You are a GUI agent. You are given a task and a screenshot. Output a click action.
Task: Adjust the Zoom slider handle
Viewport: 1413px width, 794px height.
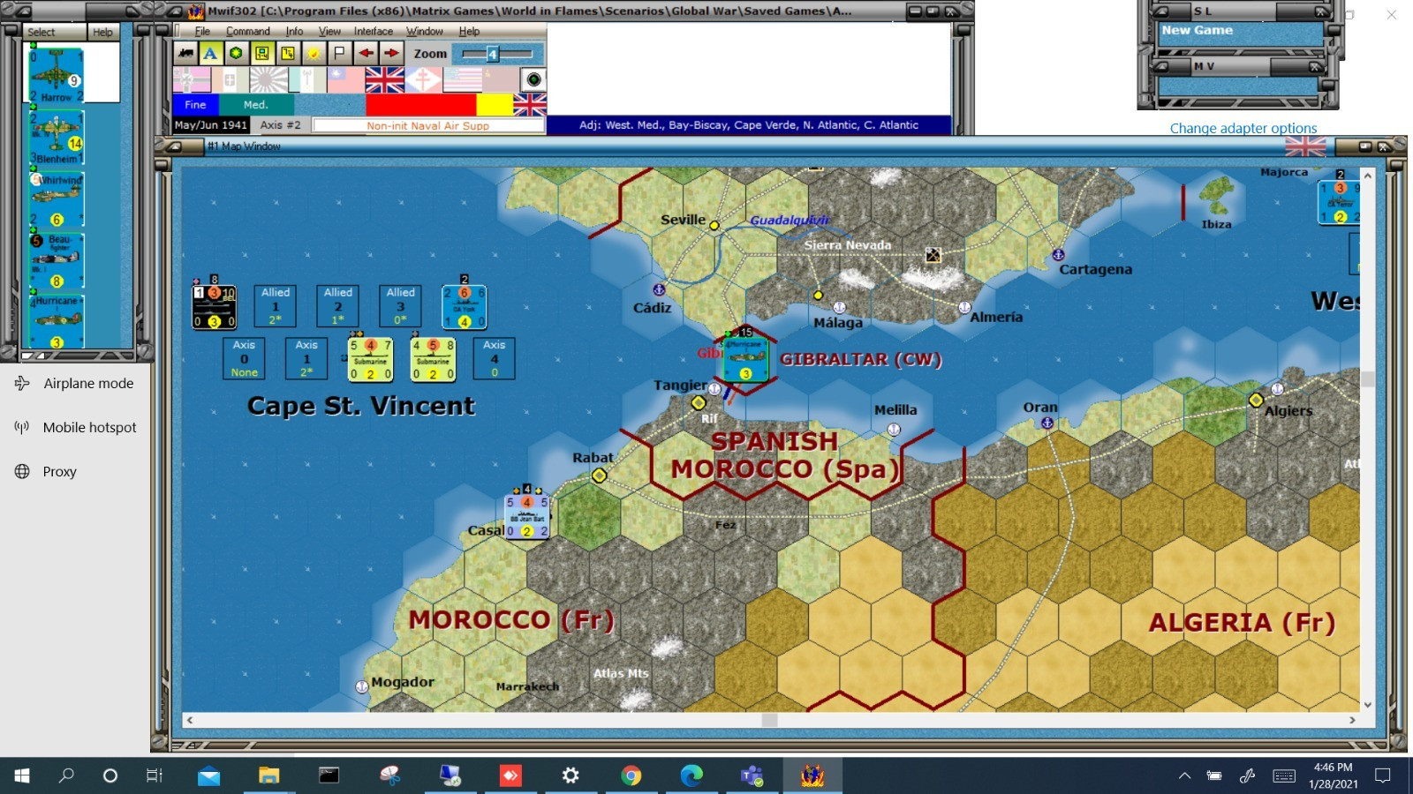tap(493, 54)
